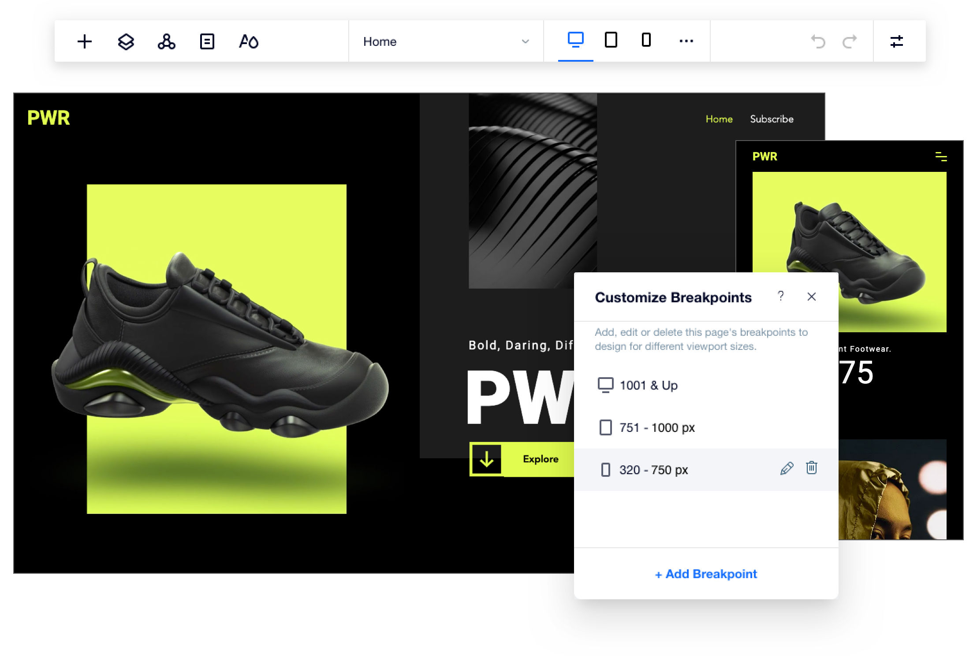Image resolution: width=977 pixels, height=661 pixels.
Task: Click the Subscribe navigation link
Action: pos(772,119)
